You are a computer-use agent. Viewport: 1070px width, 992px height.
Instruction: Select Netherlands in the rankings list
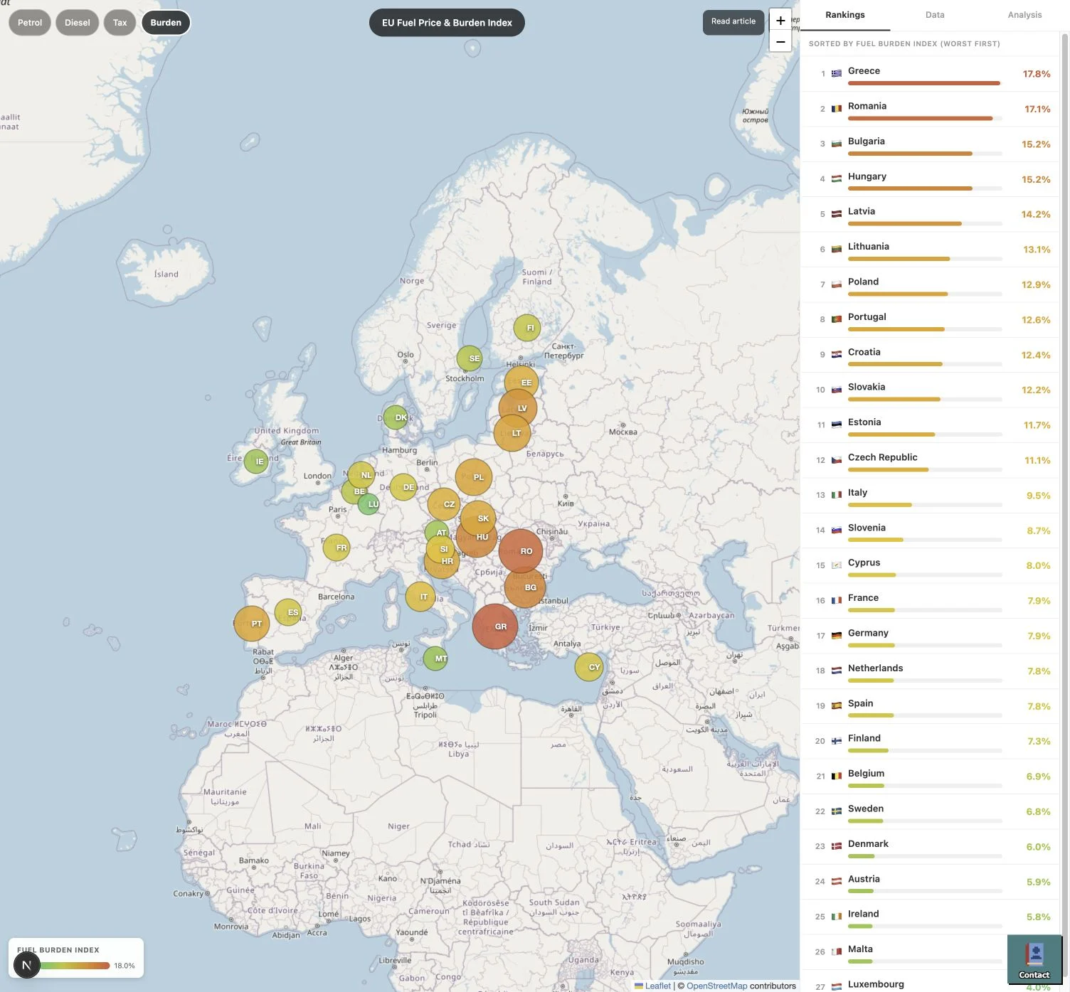pyautogui.click(x=929, y=671)
